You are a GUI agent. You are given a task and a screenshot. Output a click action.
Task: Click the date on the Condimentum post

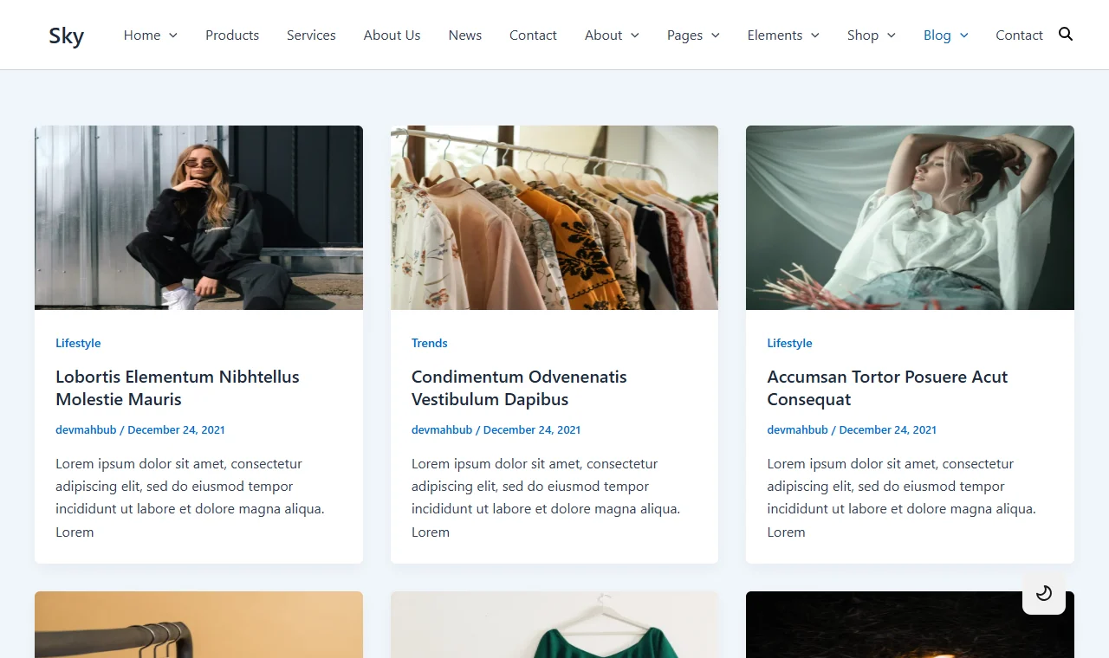[532, 429]
